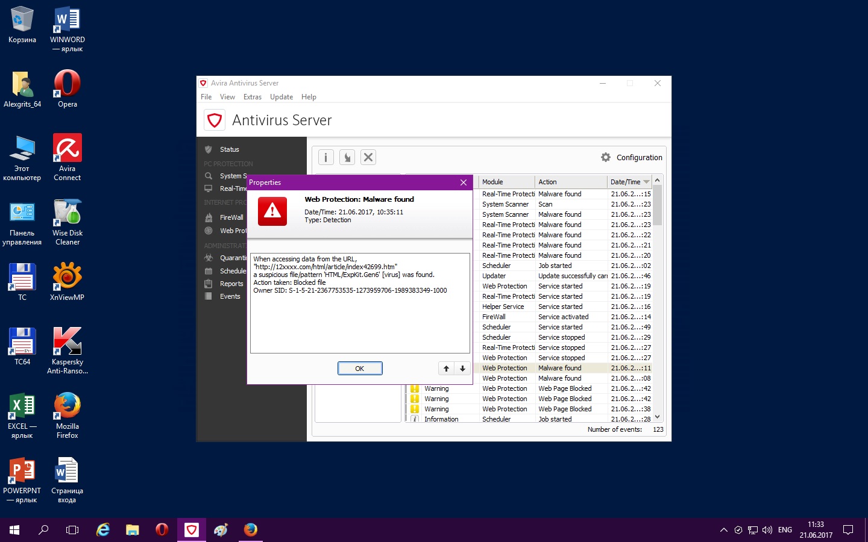Show the previous event with up arrow
The width and height of the screenshot is (868, 542).
coord(446,369)
